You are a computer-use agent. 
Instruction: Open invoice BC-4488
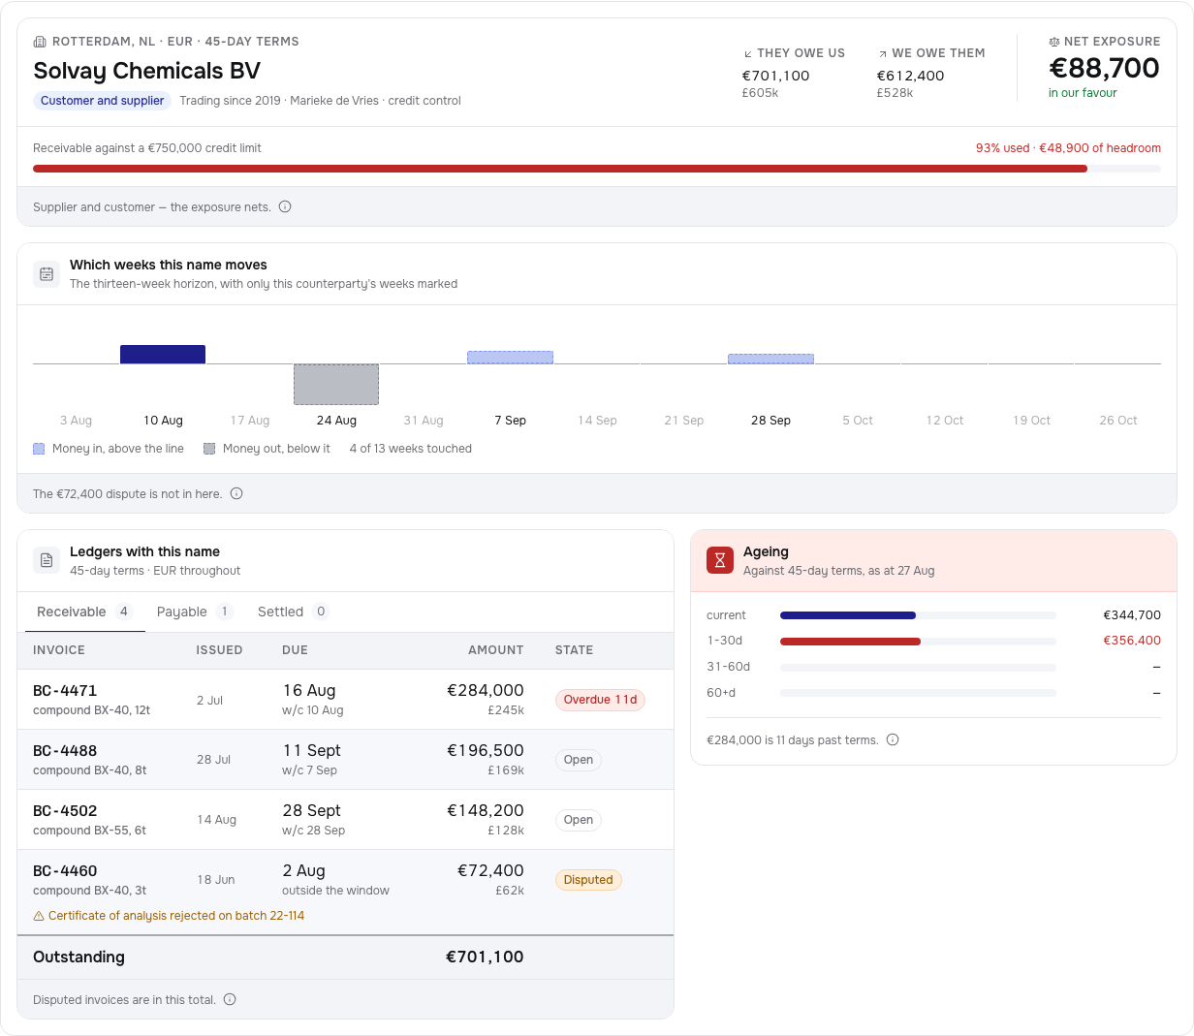(65, 751)
